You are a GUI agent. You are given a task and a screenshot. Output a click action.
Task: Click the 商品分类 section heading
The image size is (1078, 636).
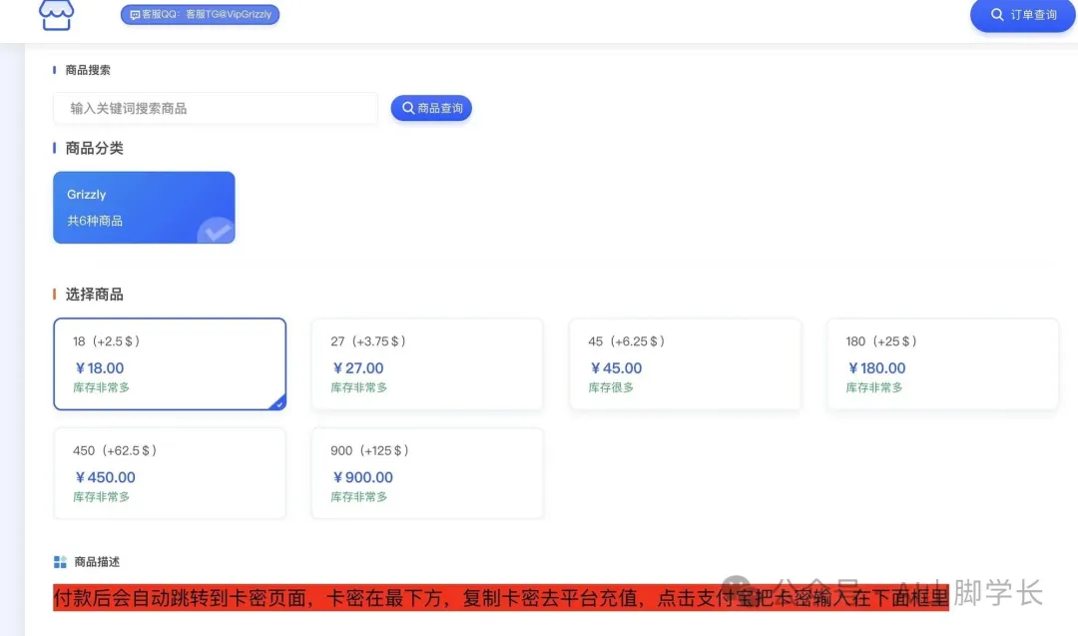click(94, 148)
